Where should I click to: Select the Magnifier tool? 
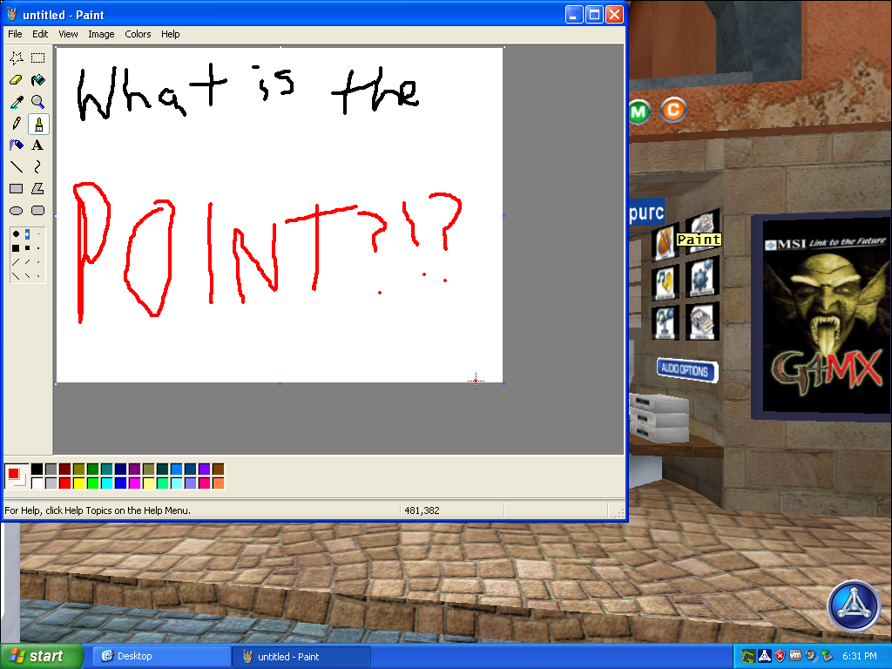pyautogui.click(x=38, y=102)
